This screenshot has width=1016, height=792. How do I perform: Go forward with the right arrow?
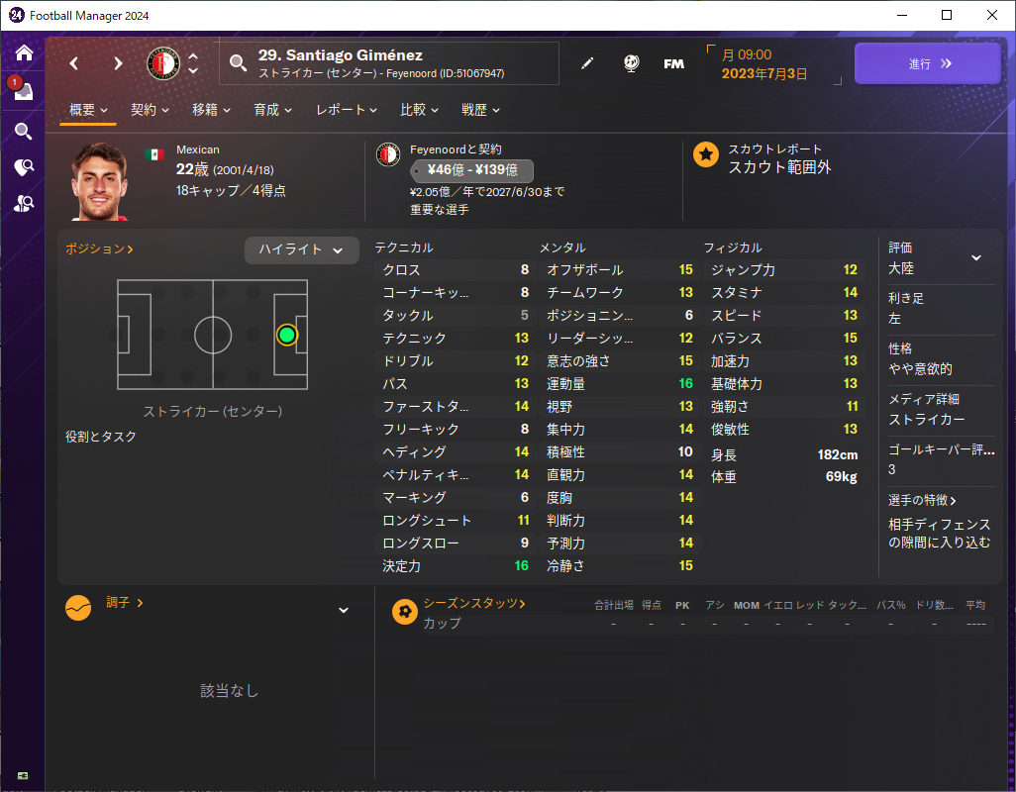118,63
